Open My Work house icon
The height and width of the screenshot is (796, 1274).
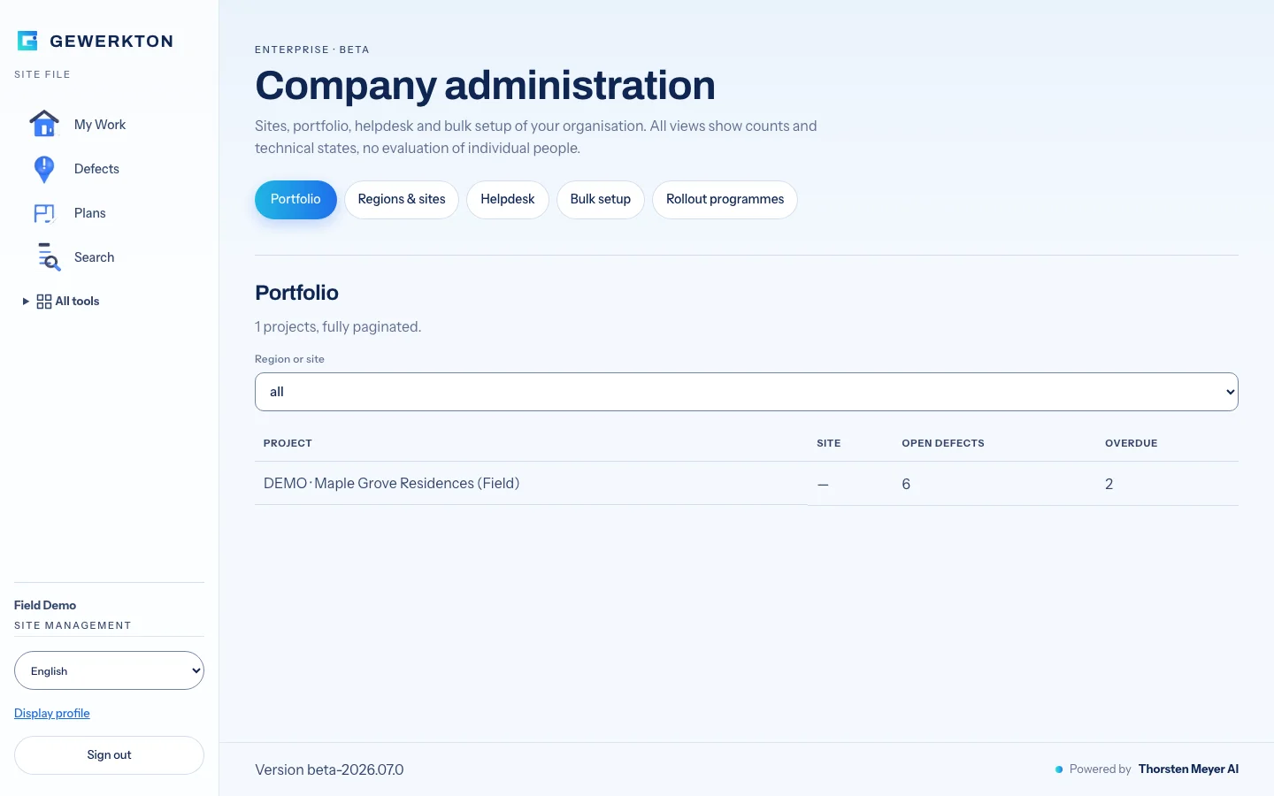click(44, 124)
